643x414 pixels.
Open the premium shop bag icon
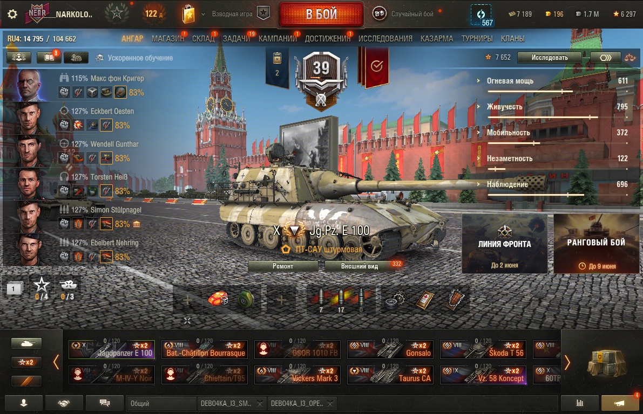coord(188,14)
